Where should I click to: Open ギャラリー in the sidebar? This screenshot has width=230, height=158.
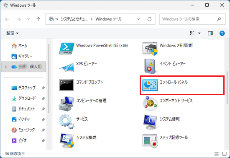click(22, 56)
